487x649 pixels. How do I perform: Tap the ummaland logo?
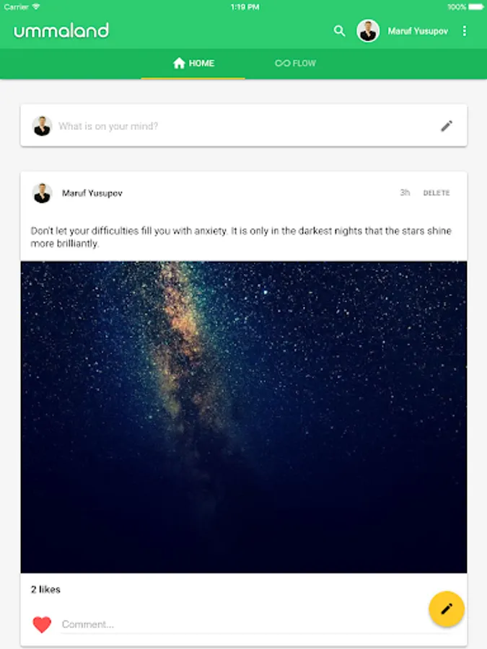pos(61,30)
